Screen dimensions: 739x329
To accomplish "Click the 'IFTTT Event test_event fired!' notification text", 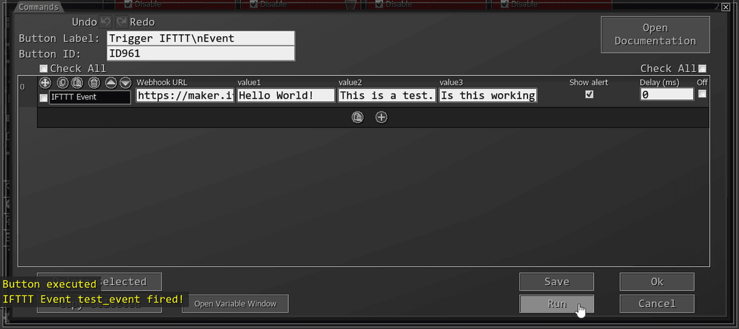I will click(x=93, y=300).
